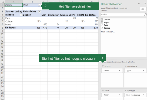Open the Som van bedrag dropdown in WAARDEN

[x=143, y=95]
